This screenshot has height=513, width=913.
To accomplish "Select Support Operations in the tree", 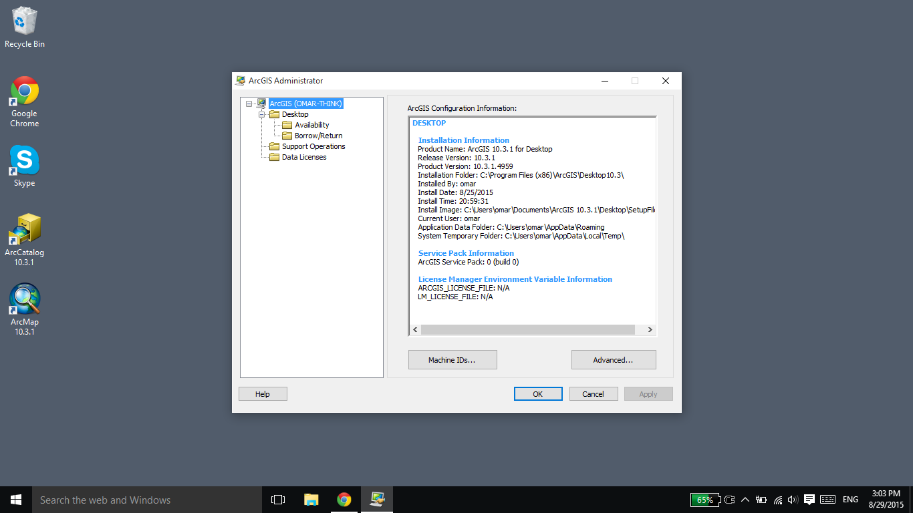I will 313,146.
